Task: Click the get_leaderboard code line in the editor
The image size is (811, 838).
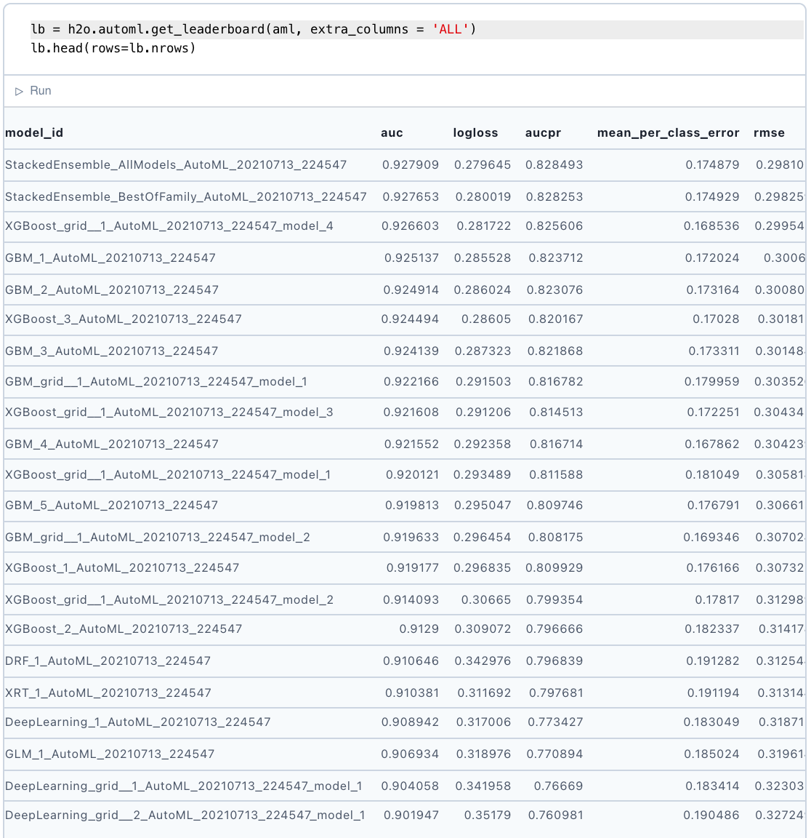Action: [x=253, y=29]
